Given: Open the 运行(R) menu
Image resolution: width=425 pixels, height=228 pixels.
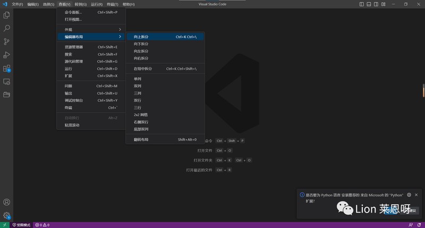Looking at the screenshot, I should (97, 4).
